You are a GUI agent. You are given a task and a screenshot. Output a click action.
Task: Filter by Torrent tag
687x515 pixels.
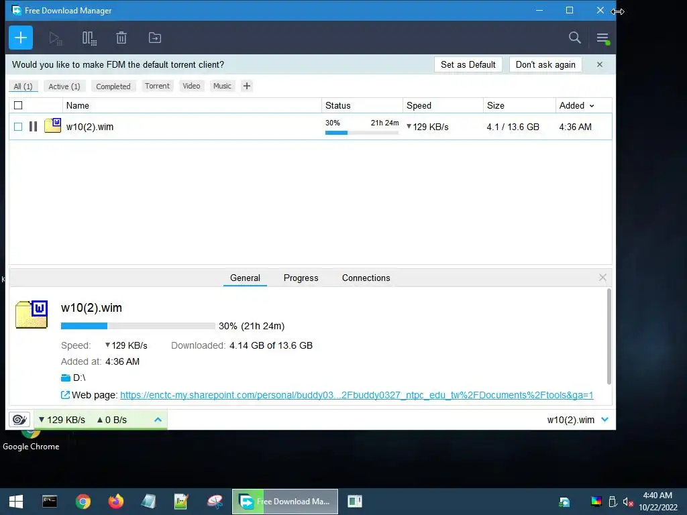(157, 86)
